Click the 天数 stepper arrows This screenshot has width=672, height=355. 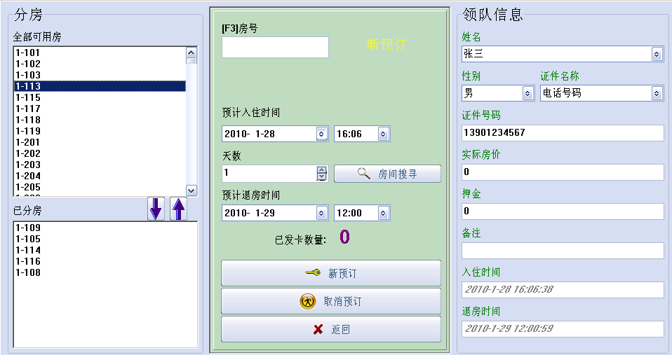321,173
